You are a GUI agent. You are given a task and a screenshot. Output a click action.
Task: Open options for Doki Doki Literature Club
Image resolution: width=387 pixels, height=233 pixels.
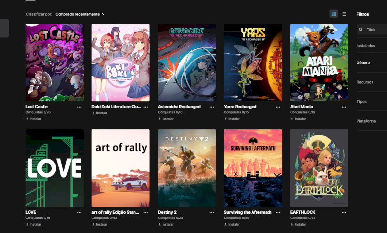146,107
